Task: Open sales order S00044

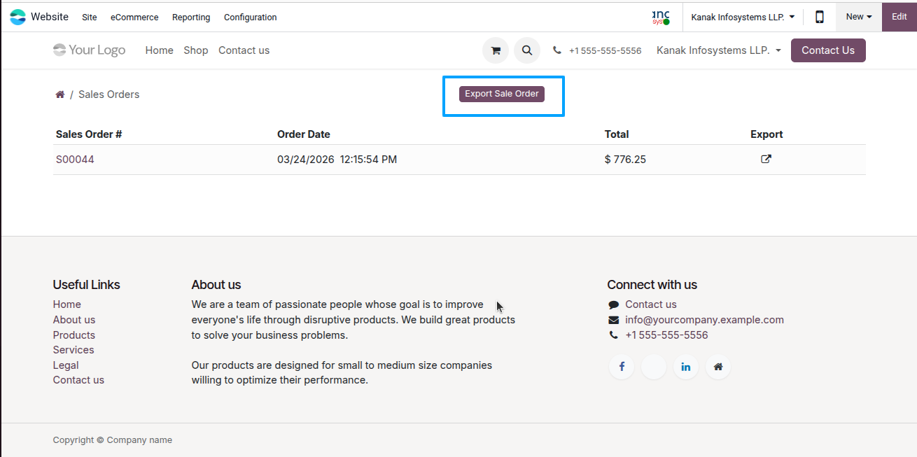Action: point(75,160)
